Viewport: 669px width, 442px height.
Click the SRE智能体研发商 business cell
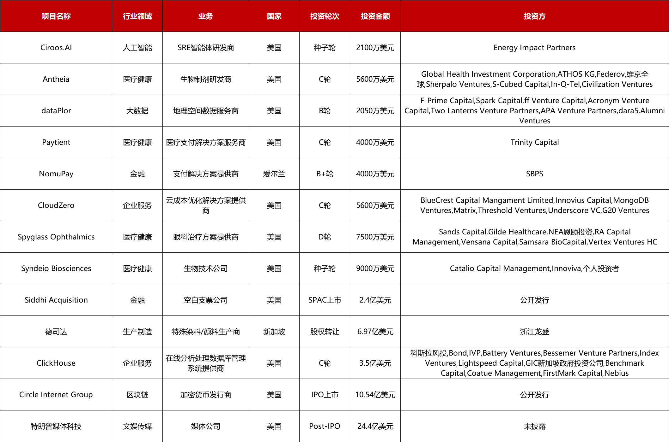pos(206,48)
